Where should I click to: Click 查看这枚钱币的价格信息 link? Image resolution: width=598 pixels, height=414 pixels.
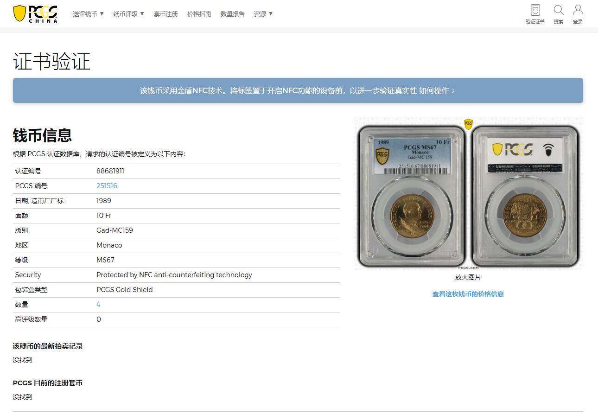tap(468, 294)
